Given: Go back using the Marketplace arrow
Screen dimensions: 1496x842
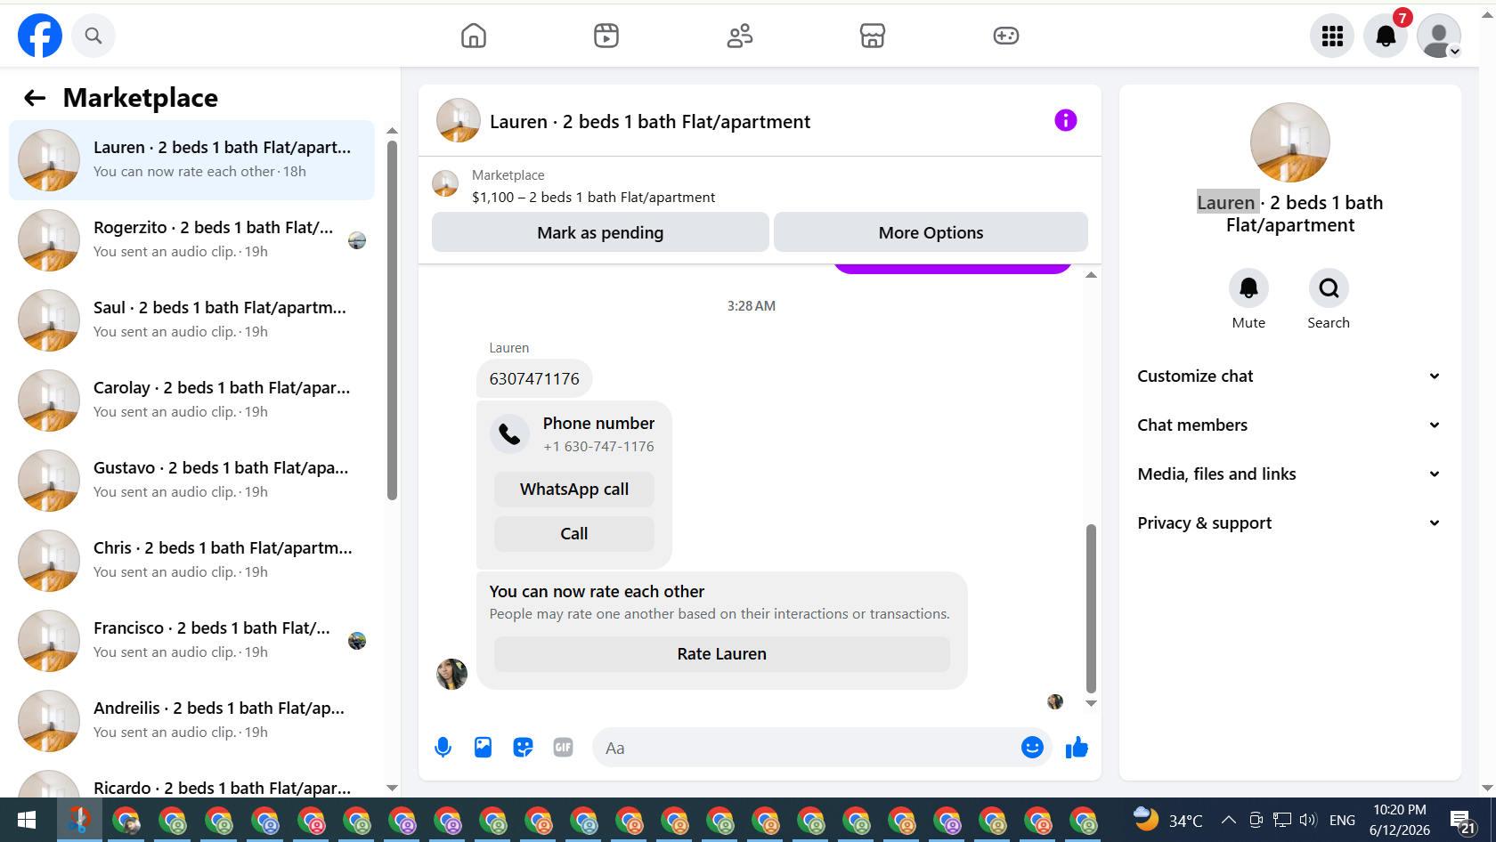Looking at the screenshot, I should pos(35,98).
